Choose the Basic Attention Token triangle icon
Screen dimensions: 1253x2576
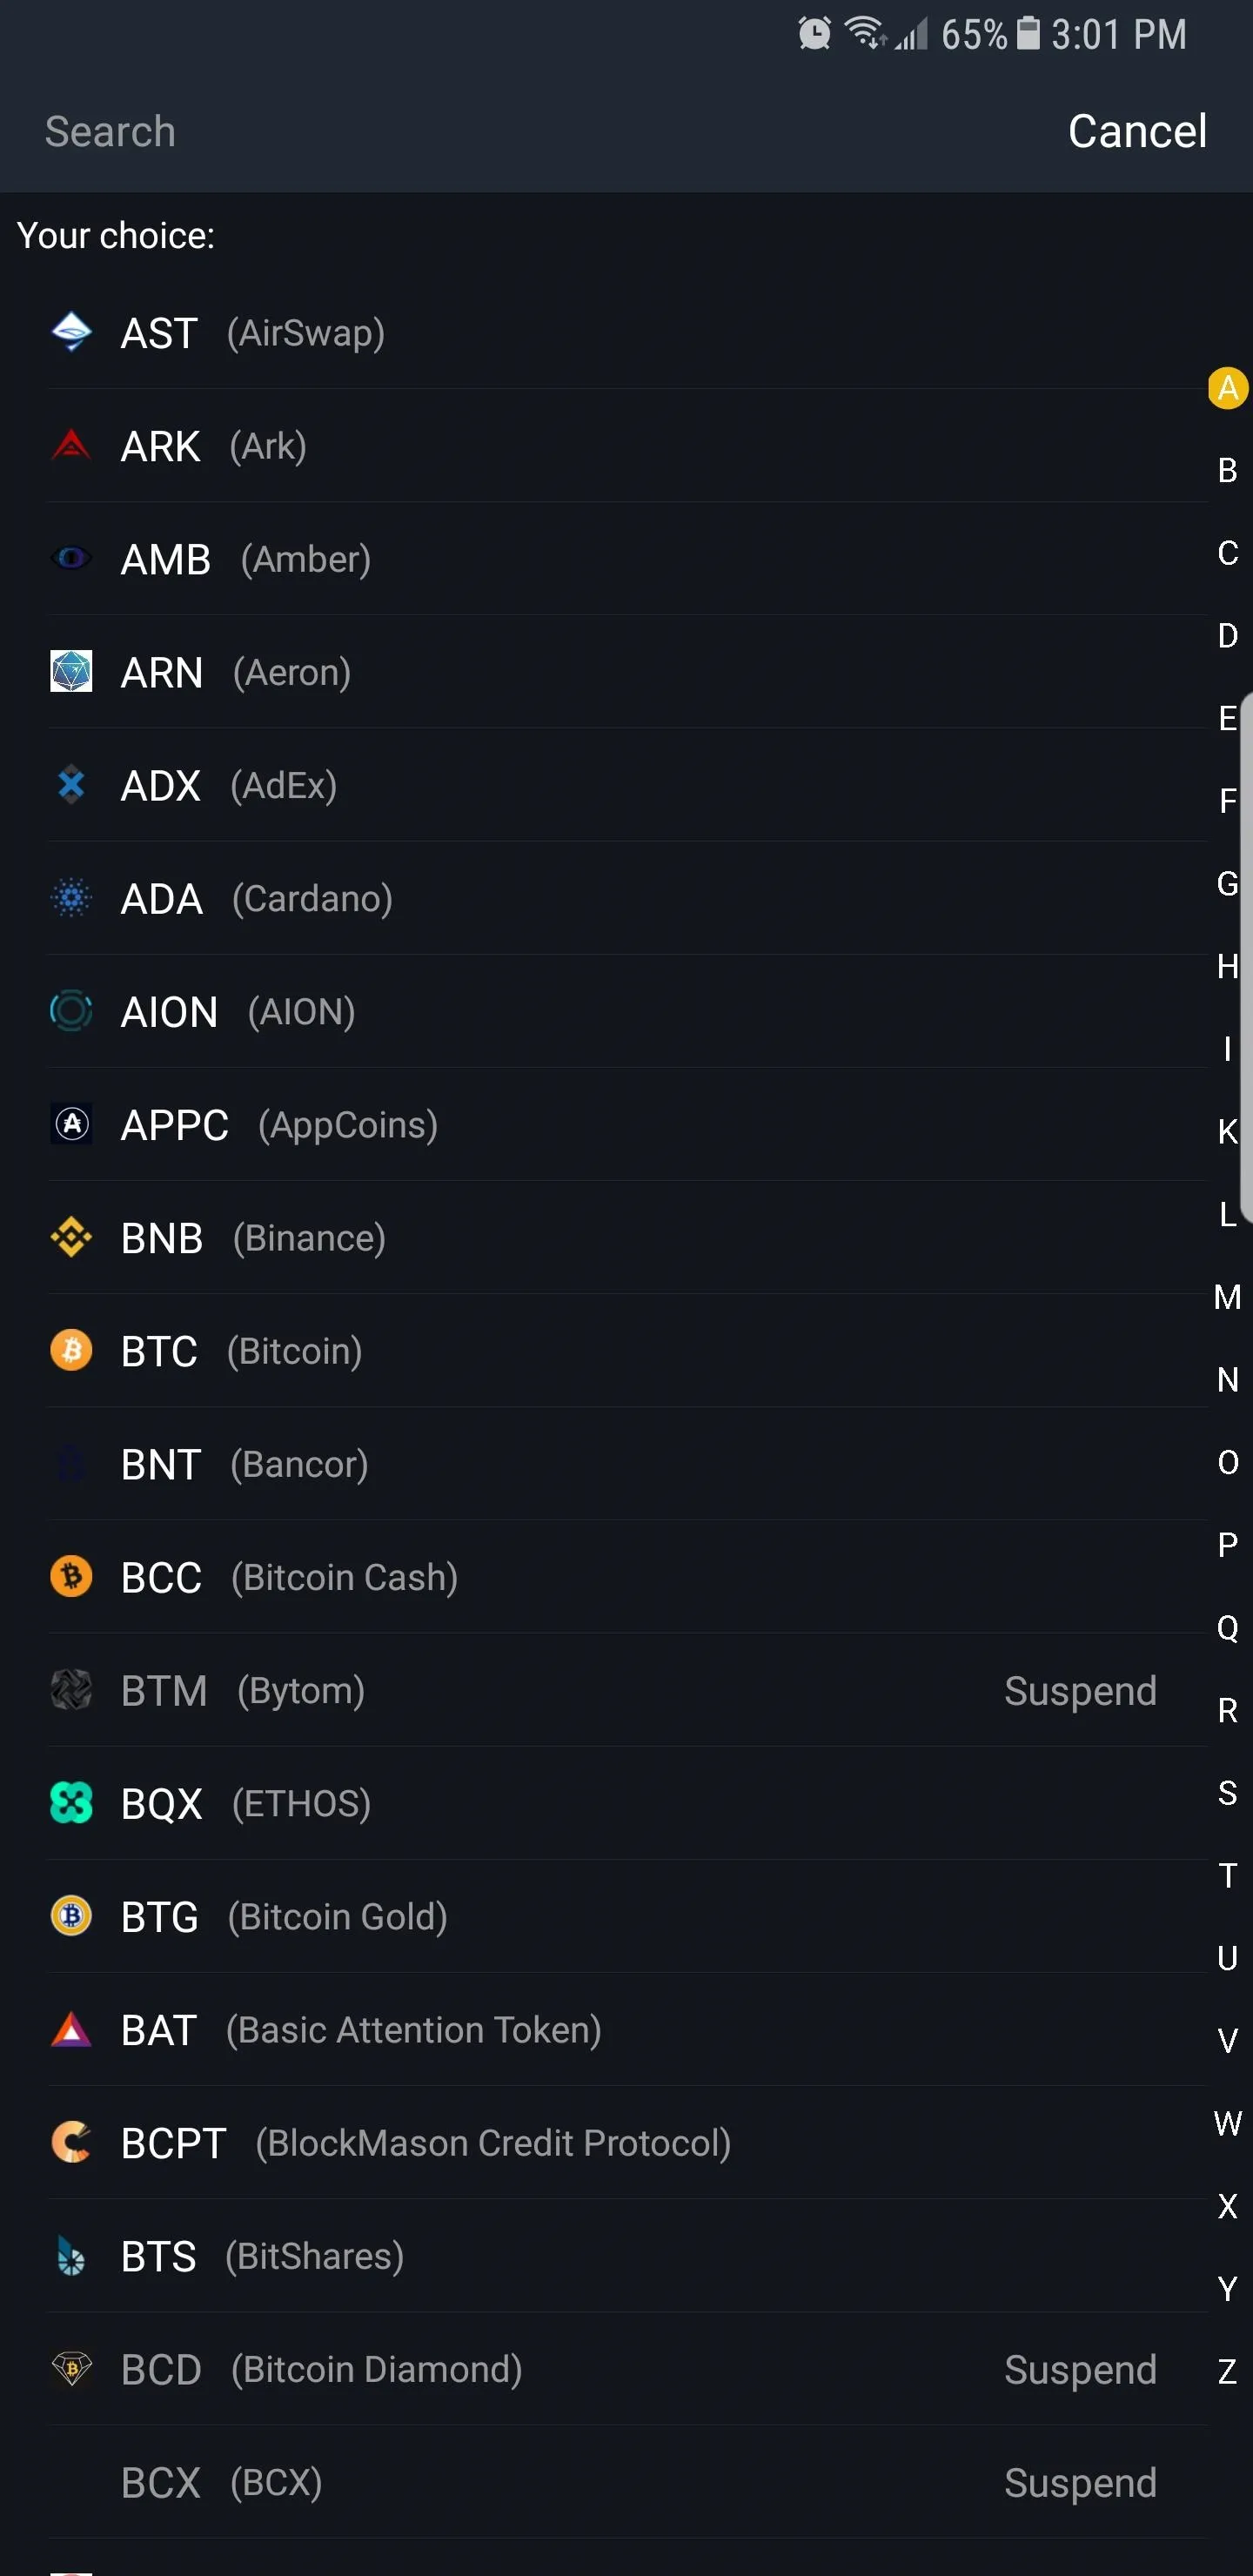point(71,2029)
